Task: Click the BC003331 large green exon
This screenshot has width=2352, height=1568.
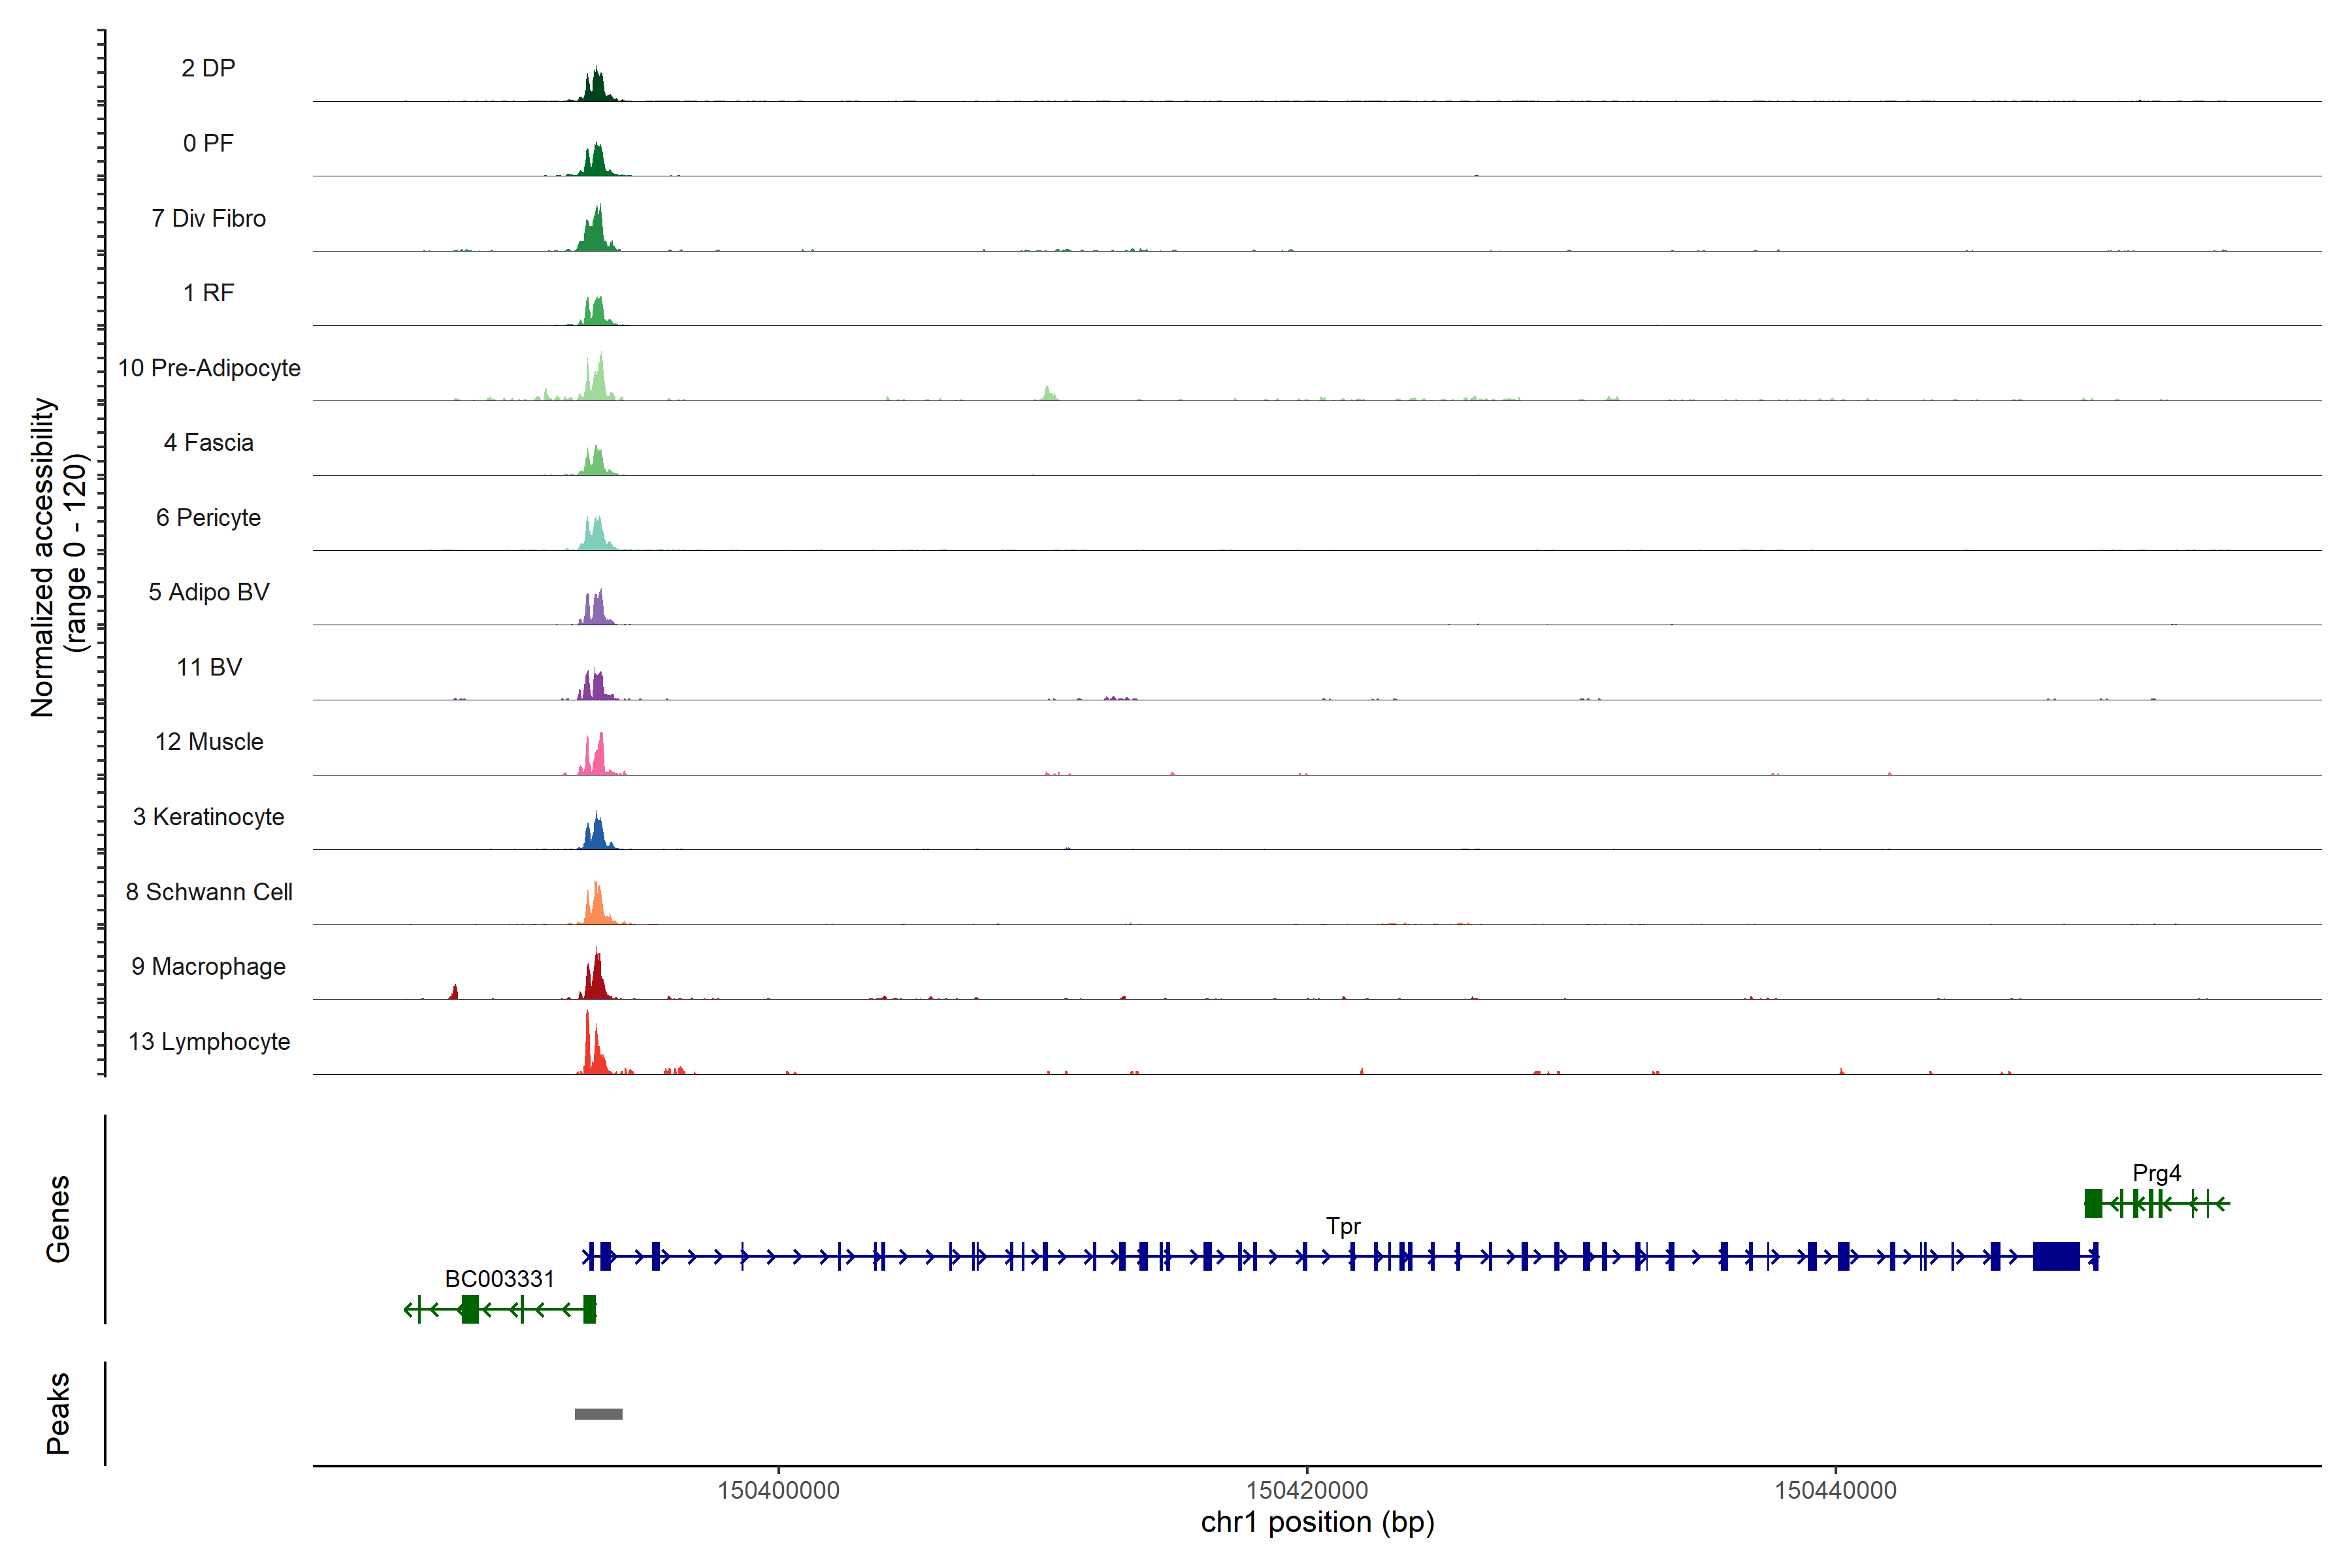Action: click(x=469, y=1309)
